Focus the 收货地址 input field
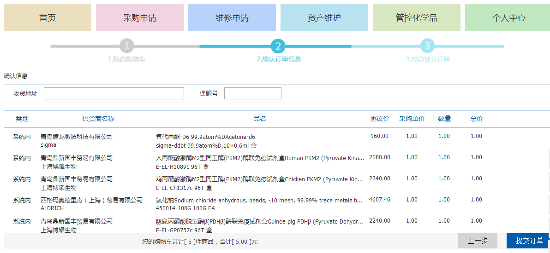The image size is (550, 253). pos(114,93)
